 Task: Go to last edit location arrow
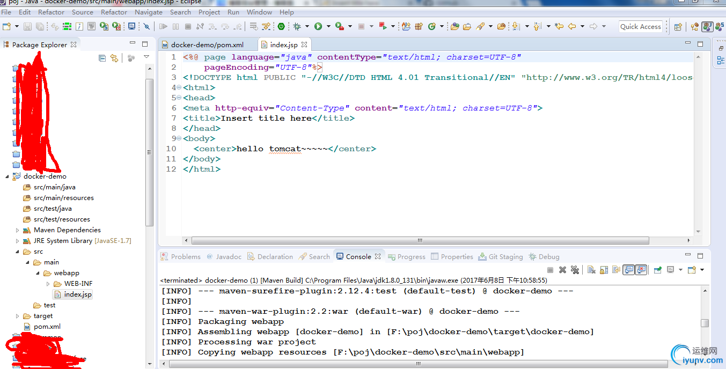559,26
